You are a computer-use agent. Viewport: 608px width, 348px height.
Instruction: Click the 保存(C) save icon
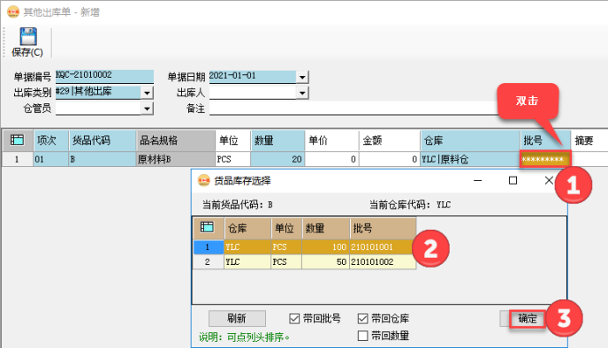coord(28,37)
